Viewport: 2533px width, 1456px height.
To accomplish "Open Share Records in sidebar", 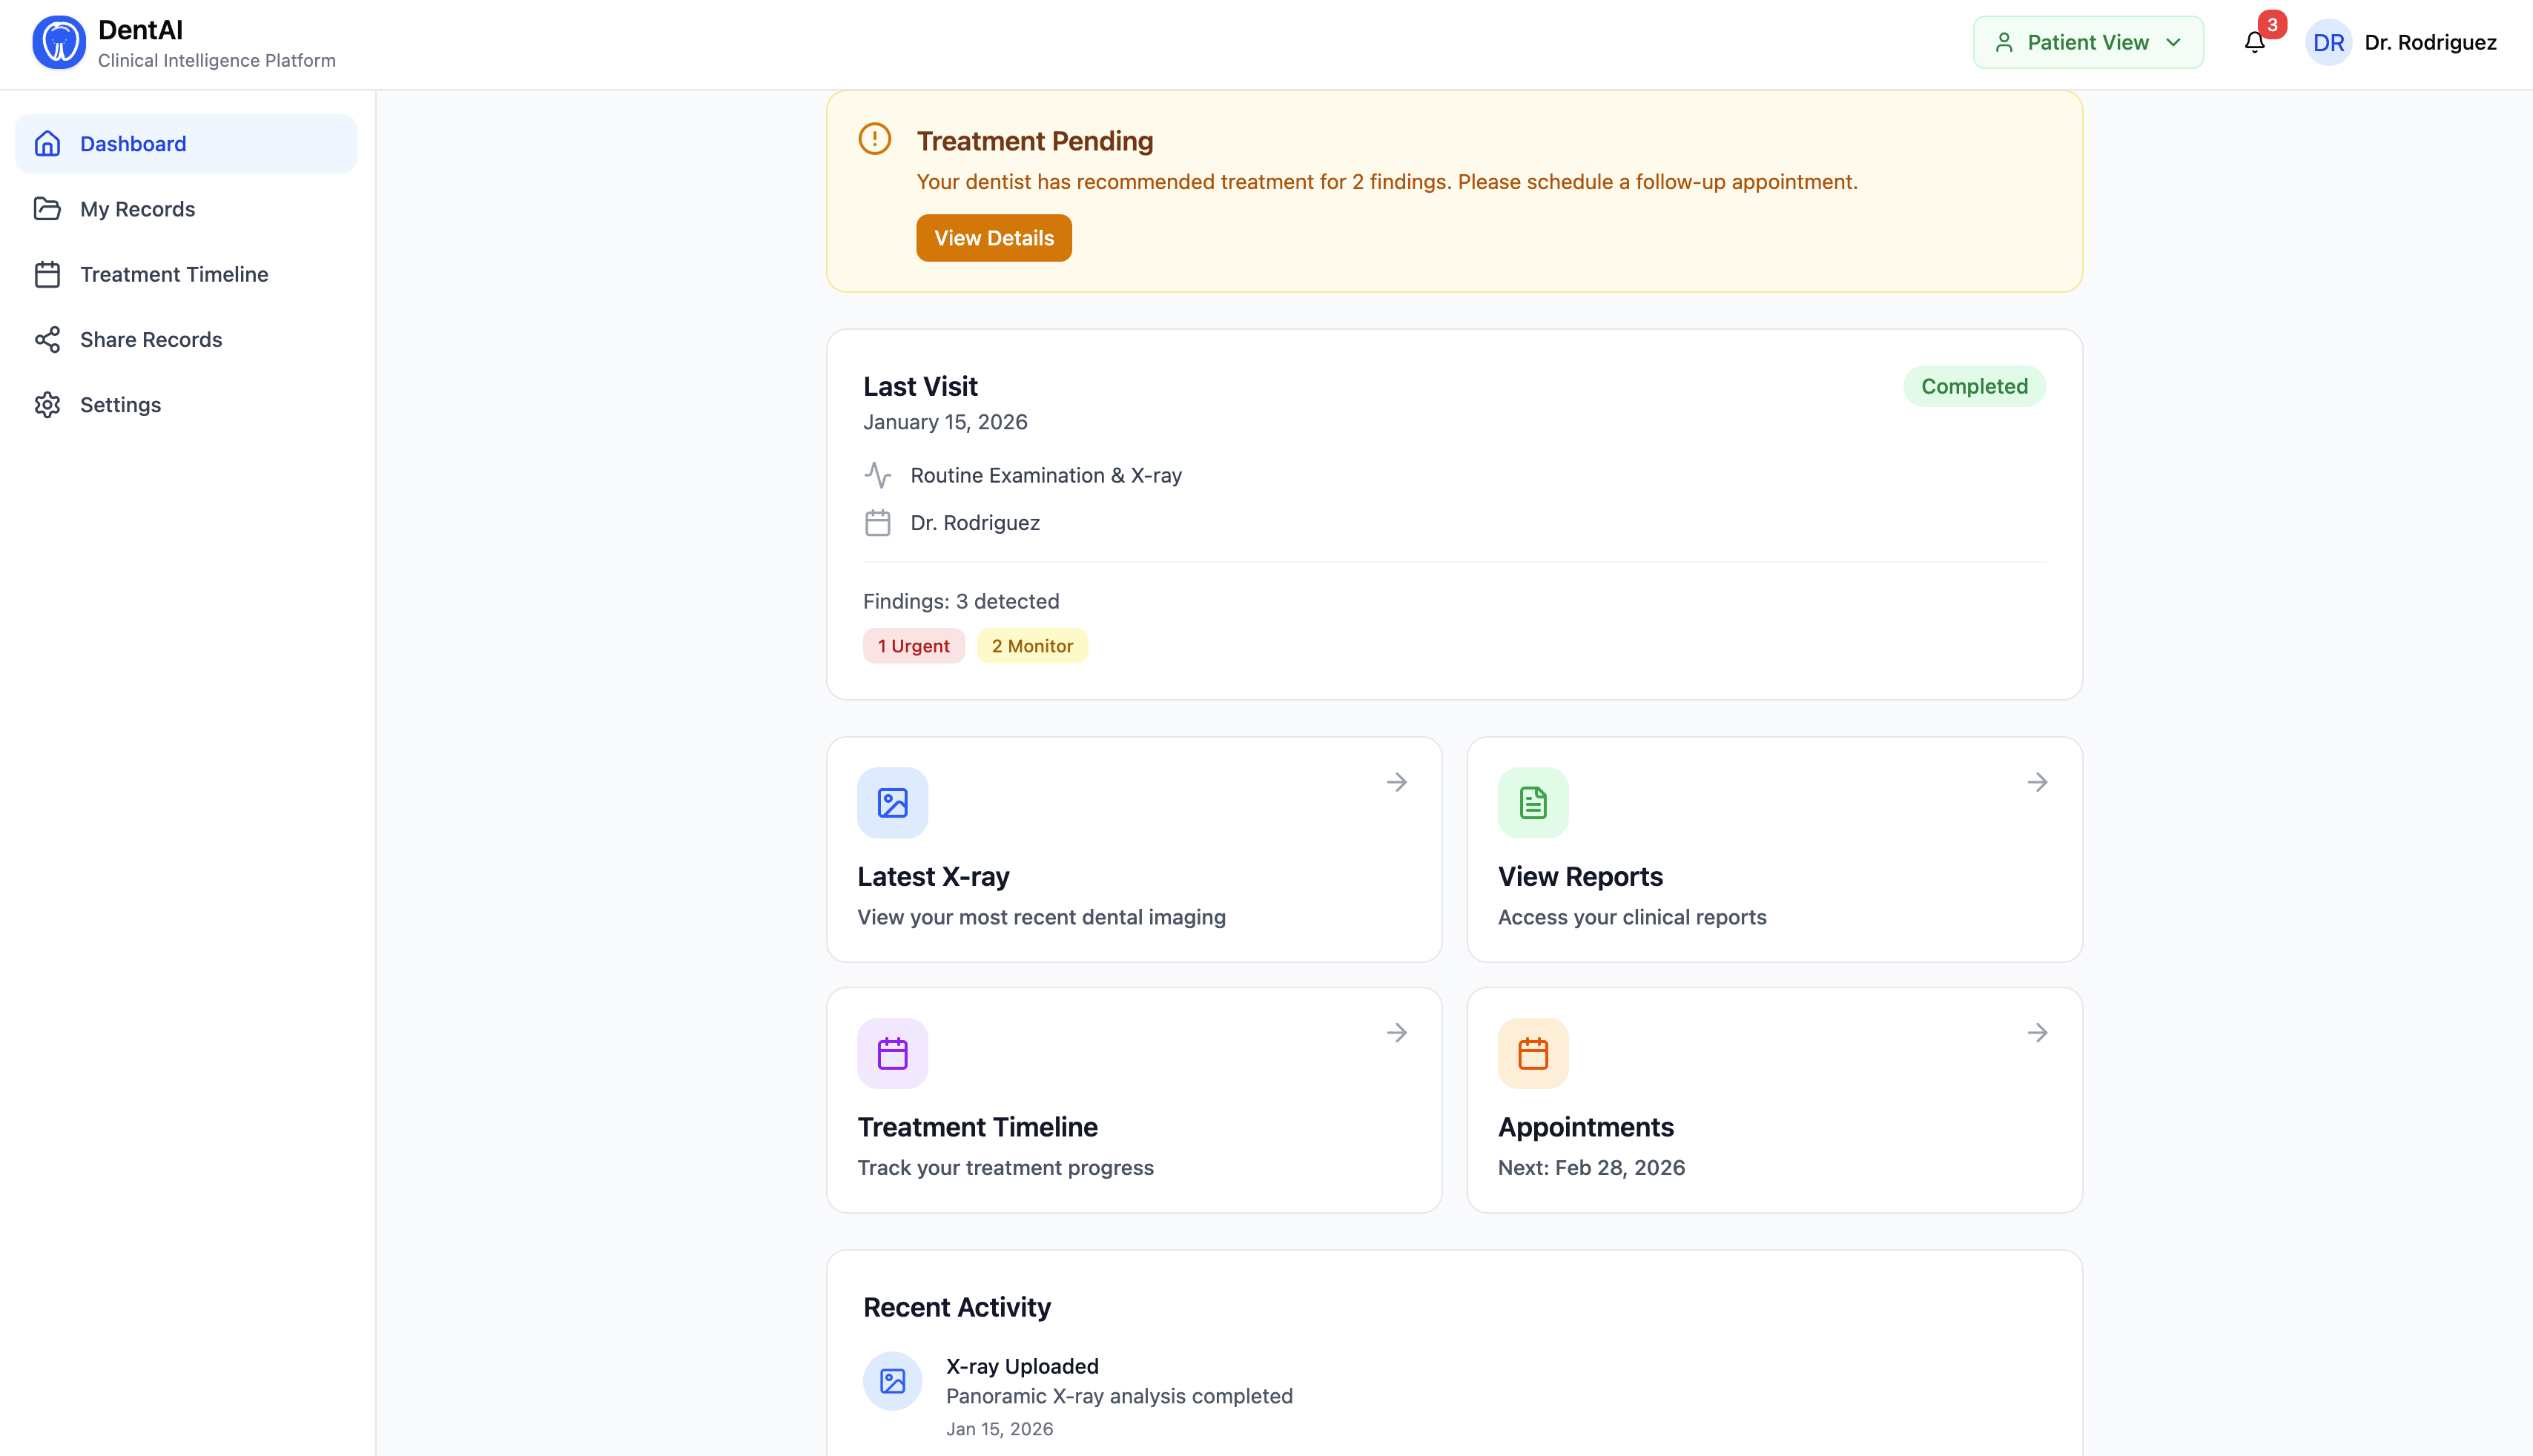I will pyautogui.click(x=150, y=340).
